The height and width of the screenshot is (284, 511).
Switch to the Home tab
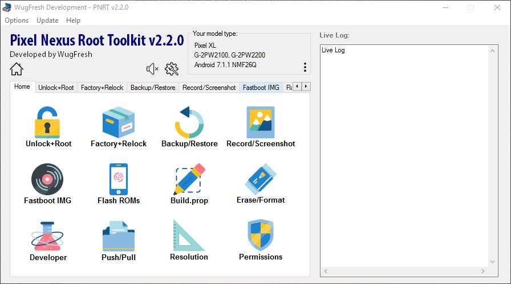(22, 87)
